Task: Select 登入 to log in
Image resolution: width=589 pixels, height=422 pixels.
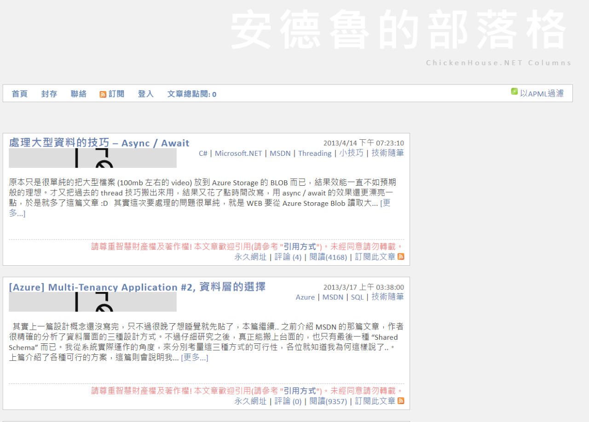Action: point(145,94)
